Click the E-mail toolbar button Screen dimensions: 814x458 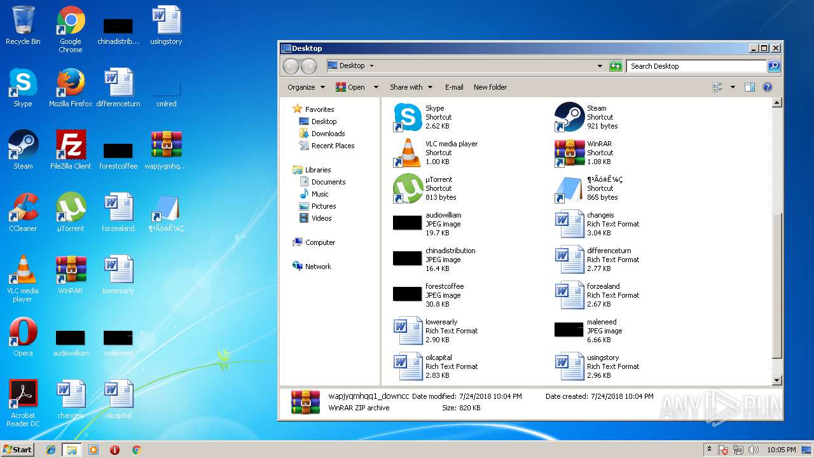tap(454, 87)
